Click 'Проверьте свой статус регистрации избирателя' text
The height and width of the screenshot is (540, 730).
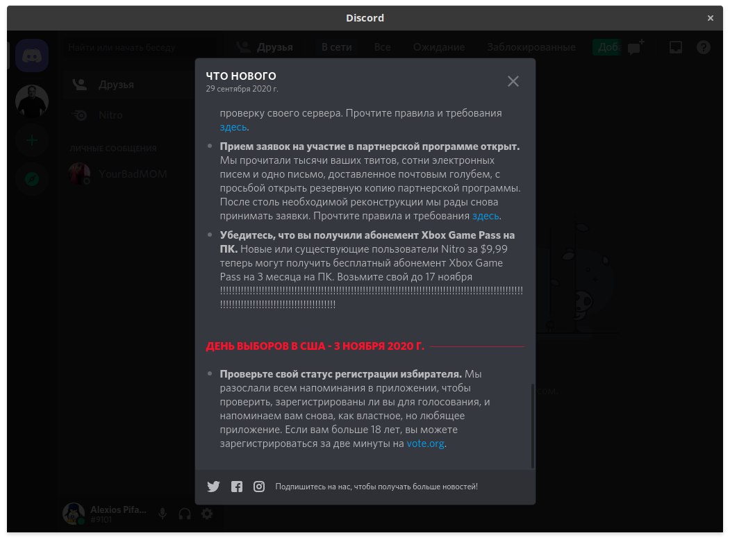point(341,374)
